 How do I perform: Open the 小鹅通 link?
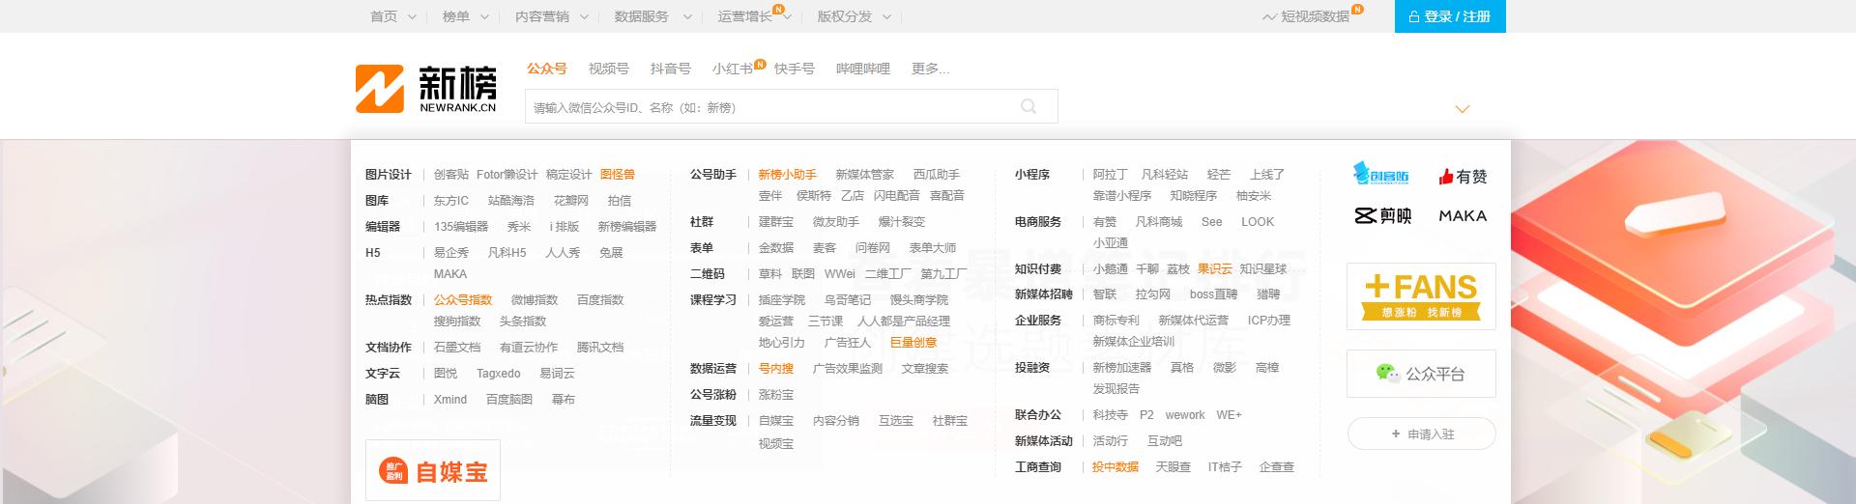pyautogui.click(x=1111, y=269)
